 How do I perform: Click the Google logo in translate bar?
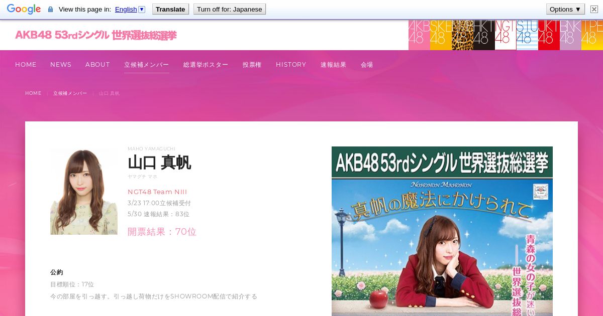[x=24, y=9]
